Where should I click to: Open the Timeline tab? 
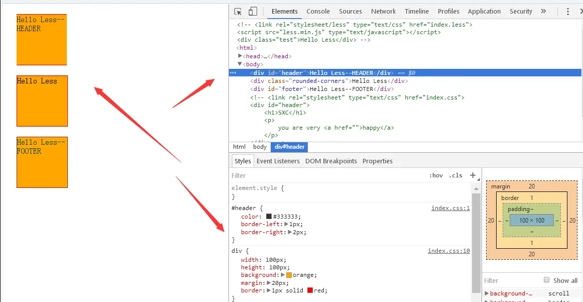[416, 11]
